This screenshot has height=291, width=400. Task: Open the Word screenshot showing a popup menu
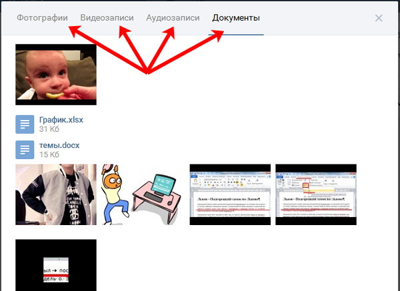pos(315,194)
